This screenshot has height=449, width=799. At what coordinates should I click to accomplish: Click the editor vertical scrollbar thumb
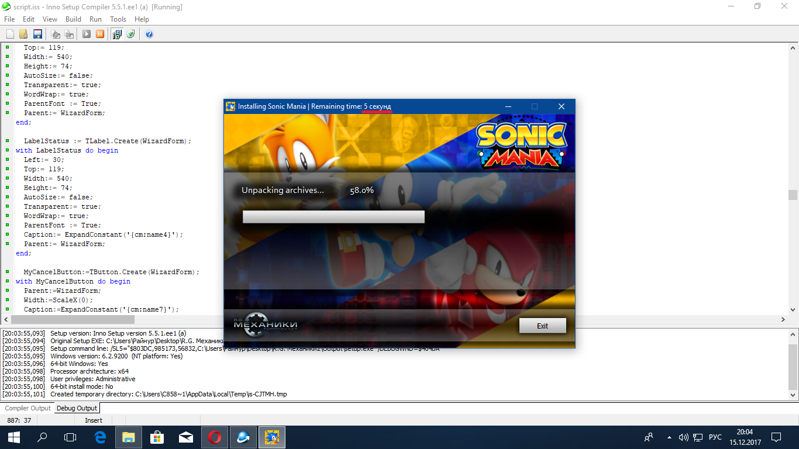coord(793,195)
